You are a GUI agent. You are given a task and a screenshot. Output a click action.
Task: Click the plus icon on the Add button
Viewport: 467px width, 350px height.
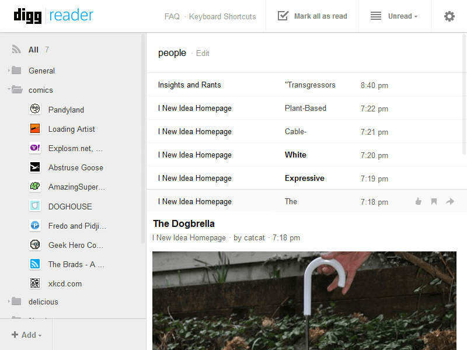click(15, 334)
